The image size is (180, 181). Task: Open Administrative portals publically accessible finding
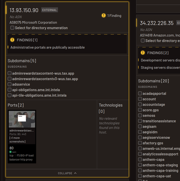click(47, 47)
